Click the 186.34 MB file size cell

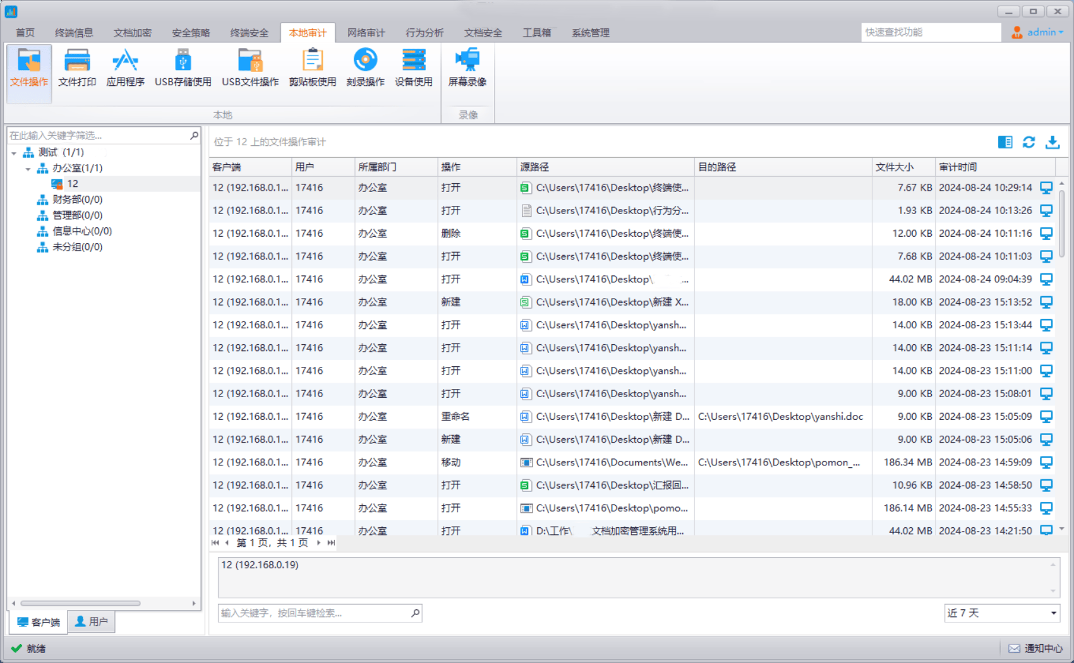[903, 462]
